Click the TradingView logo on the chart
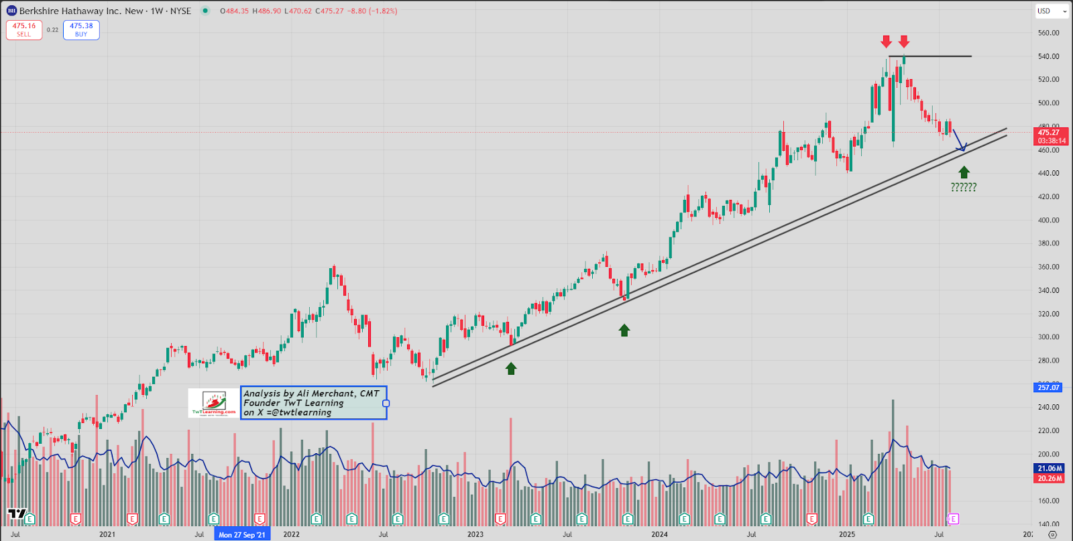1073x541 pixels. click(17, 514)
